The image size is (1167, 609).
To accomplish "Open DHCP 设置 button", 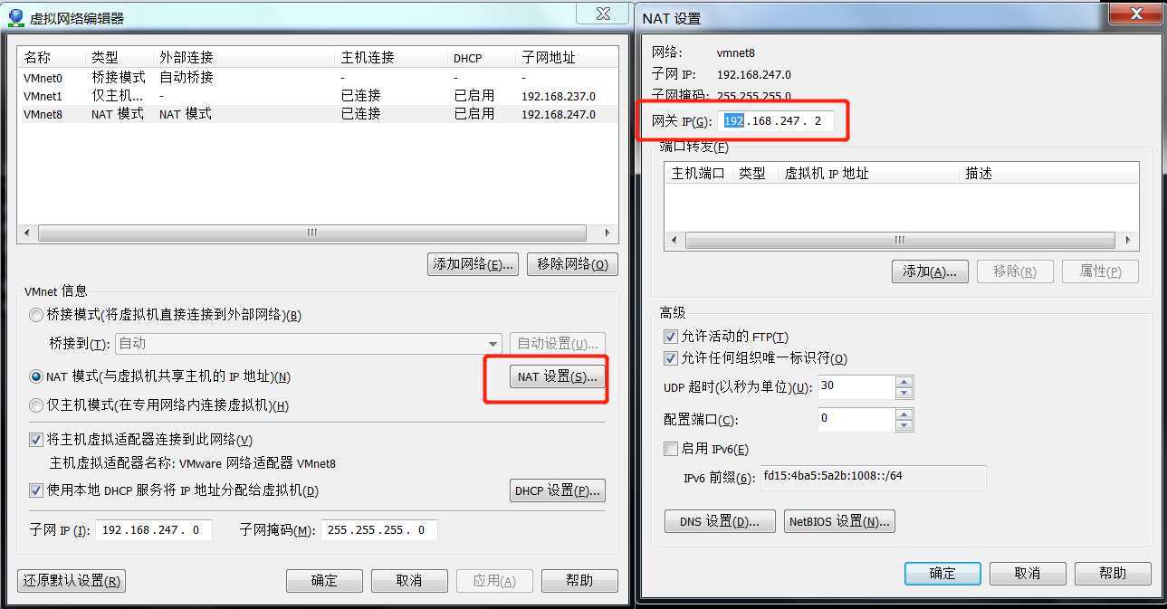I will pos(558,490).
